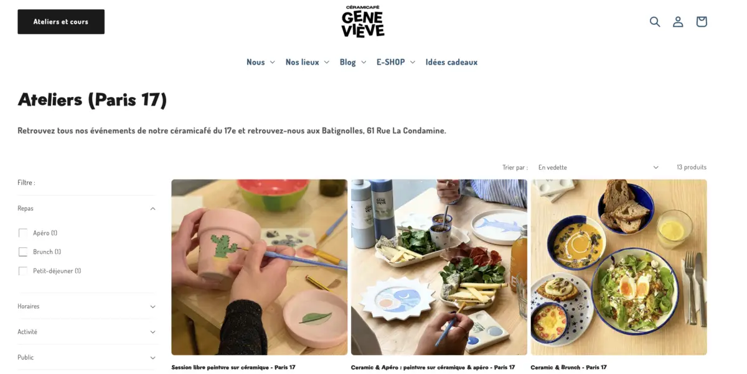The image size is (747, 374).
Task: Open the Trier par sort dropdown
Action: click(x=598, y=167)
